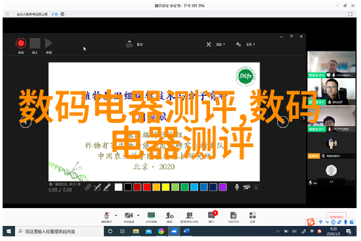Go to next slide with the right arrow
The width and height of the screenshot is (361, 241).
point(283,122)
